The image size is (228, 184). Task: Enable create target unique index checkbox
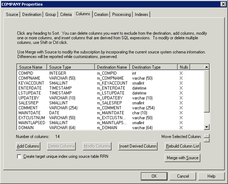[x=19, y=156]
